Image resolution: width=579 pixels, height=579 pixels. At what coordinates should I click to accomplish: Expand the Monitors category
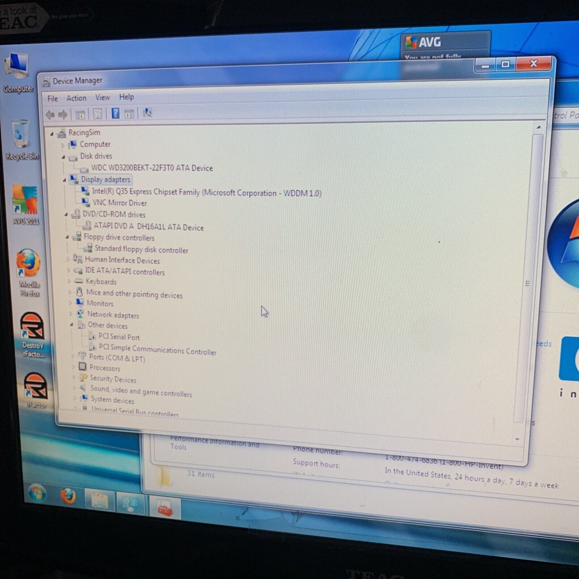71,303
